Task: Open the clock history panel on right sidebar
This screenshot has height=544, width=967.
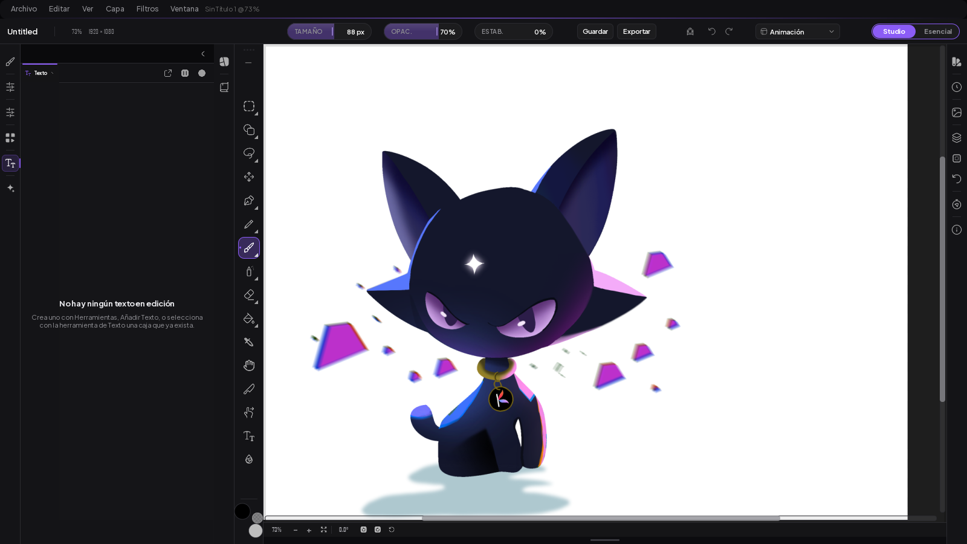Action: [957, 87]
